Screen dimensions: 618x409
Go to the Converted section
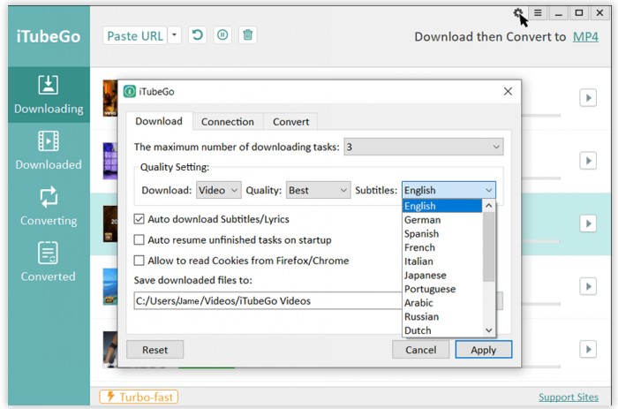pyautogui.click(x=49, y=262)
